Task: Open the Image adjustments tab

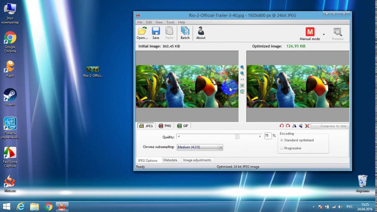Action: tap(197, 160)
